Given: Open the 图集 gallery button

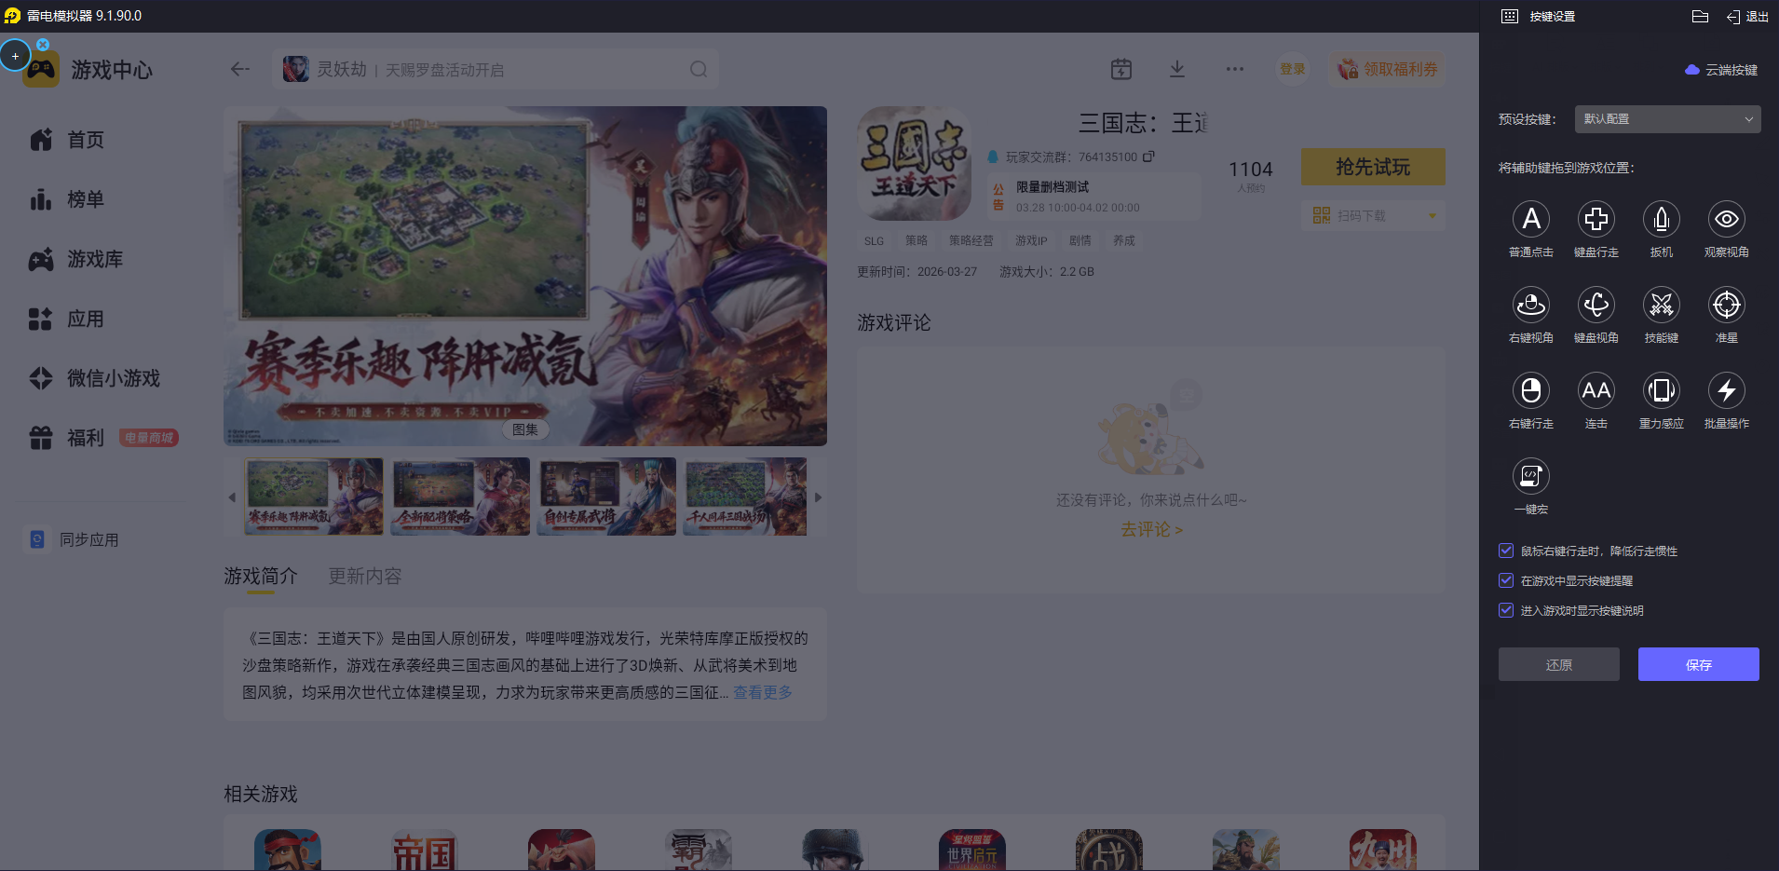Looking at the screenshot, I should tap(525, 429).
